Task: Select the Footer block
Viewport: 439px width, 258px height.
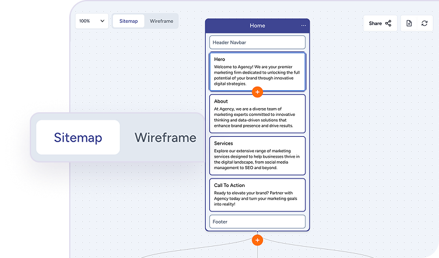Action: coord(257,222)
